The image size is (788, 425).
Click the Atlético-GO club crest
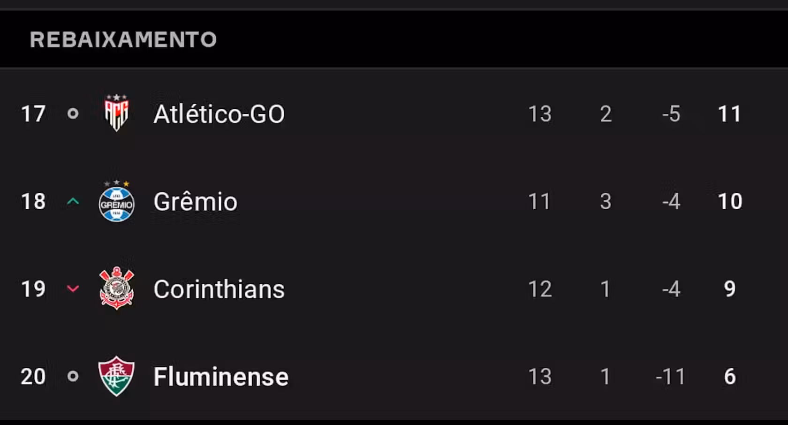116,113
